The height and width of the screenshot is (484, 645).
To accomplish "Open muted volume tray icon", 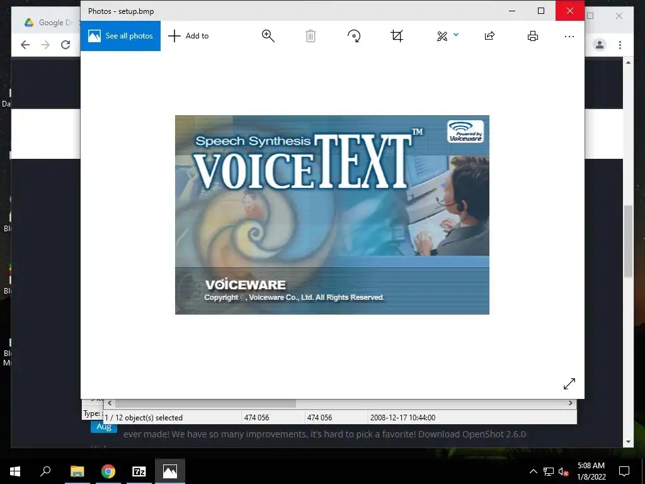I will [x=564, y=471].
